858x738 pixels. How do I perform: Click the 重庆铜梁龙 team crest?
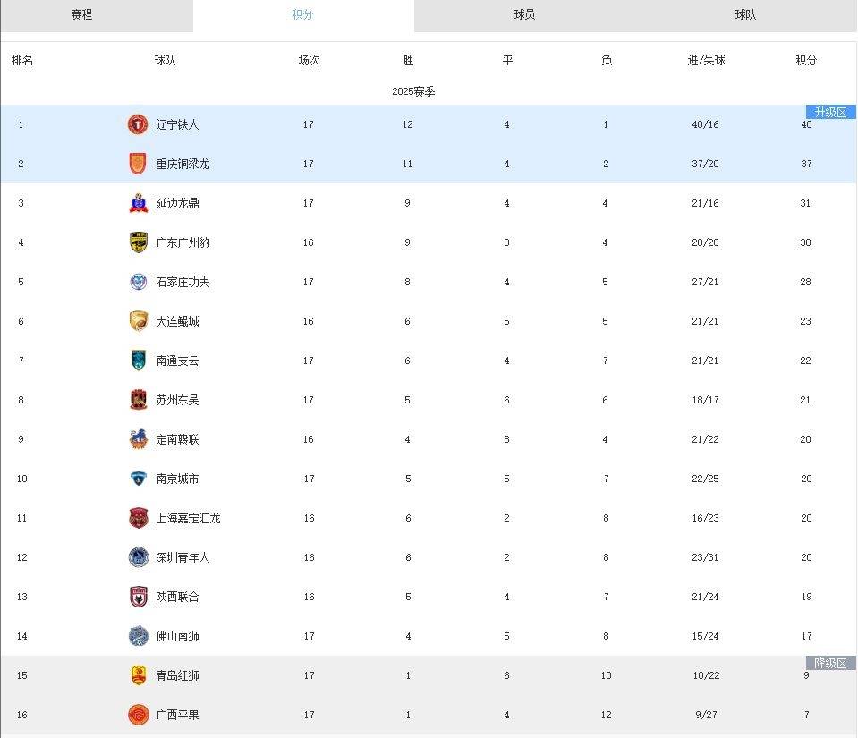138,164
